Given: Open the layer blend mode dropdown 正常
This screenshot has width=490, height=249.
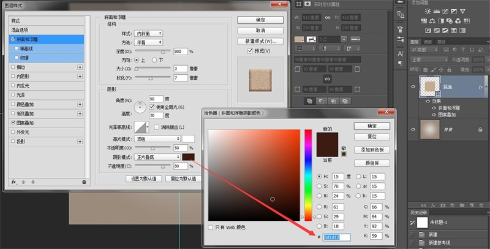Looking at the screenshot, I should tap(430, 59).
